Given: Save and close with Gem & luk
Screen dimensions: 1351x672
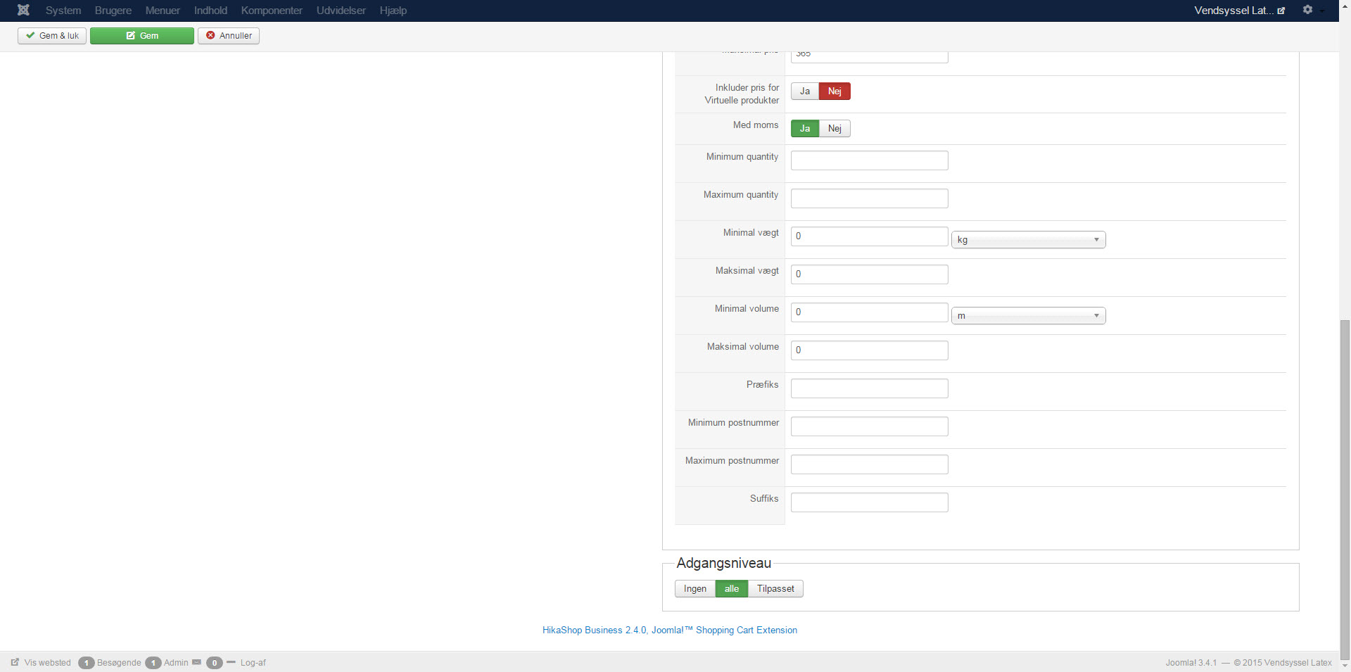Looking at the screenshot, I should tap(52, 36).
